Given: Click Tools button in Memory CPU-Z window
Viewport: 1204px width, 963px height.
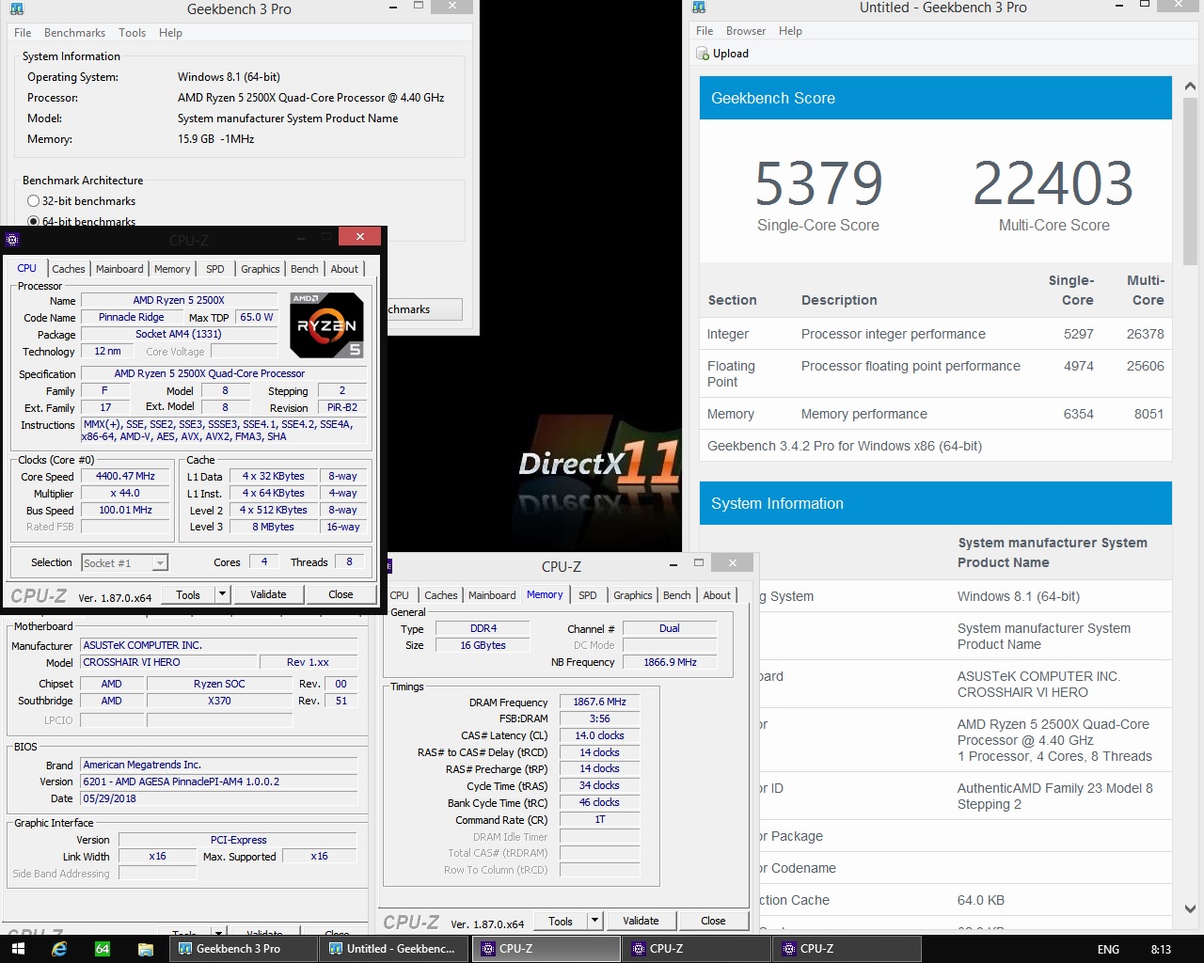Looking at the screenshot, I should pyautogui.click(x=561, y=921).
